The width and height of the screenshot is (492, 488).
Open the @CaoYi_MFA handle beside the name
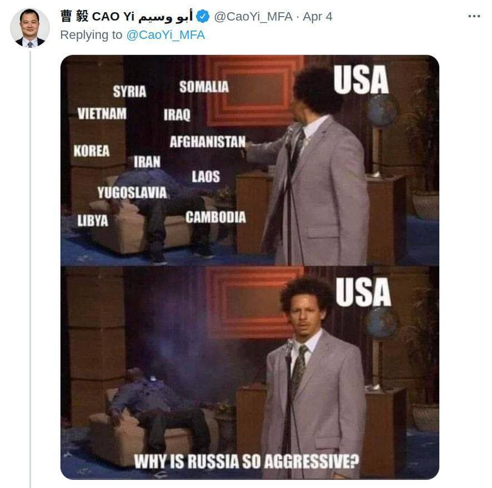[253, 17]
